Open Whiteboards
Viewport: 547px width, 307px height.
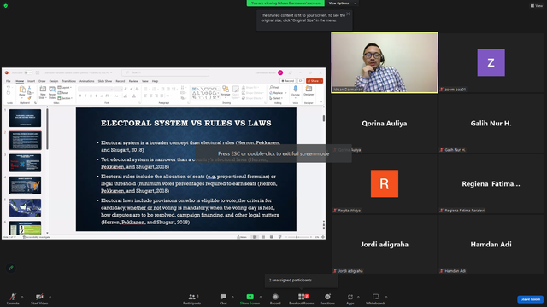pos(376,298)
